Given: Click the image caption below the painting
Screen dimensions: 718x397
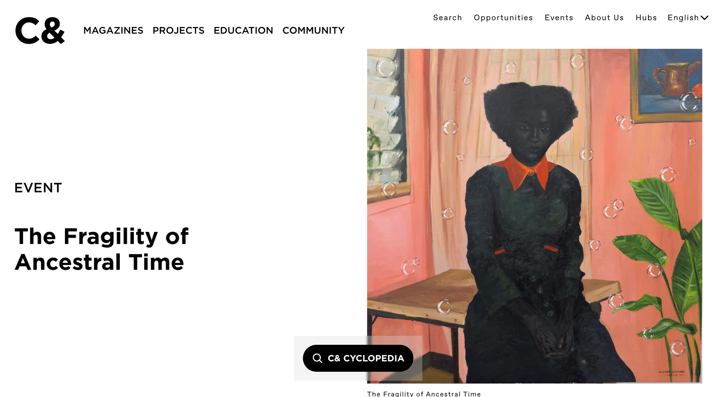Looking at the screenshot, I should tap(424, 394).
